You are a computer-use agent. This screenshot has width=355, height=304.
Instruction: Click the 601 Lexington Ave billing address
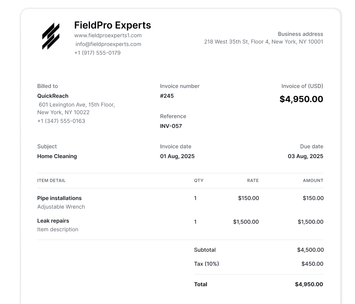(x=76, y=108)
